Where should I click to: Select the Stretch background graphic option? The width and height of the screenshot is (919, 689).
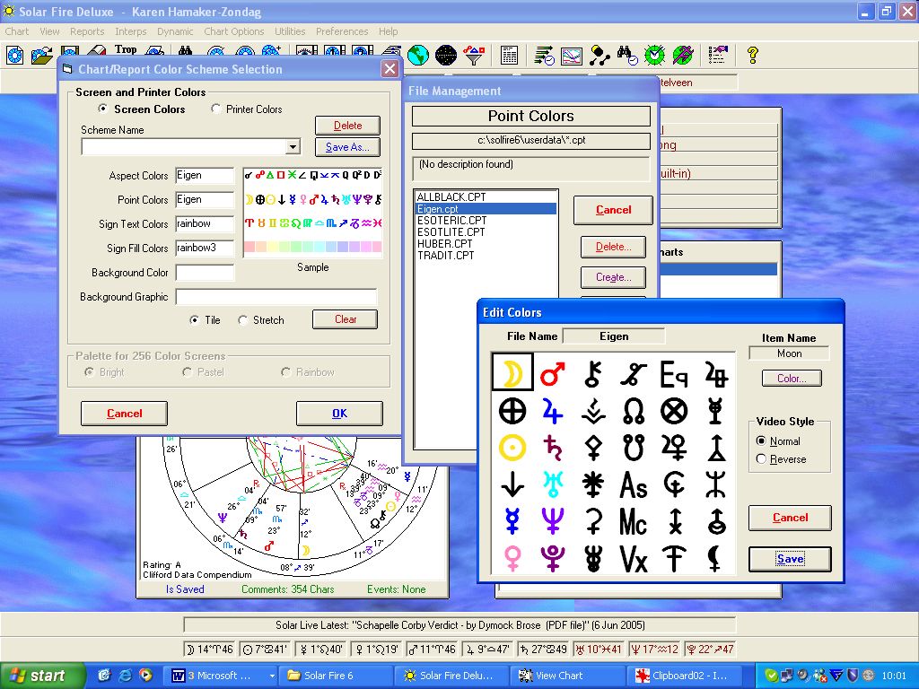click(243, 320)
